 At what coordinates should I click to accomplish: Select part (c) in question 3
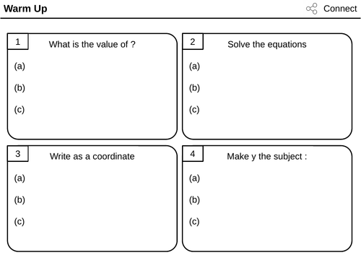tap(19, 222)
